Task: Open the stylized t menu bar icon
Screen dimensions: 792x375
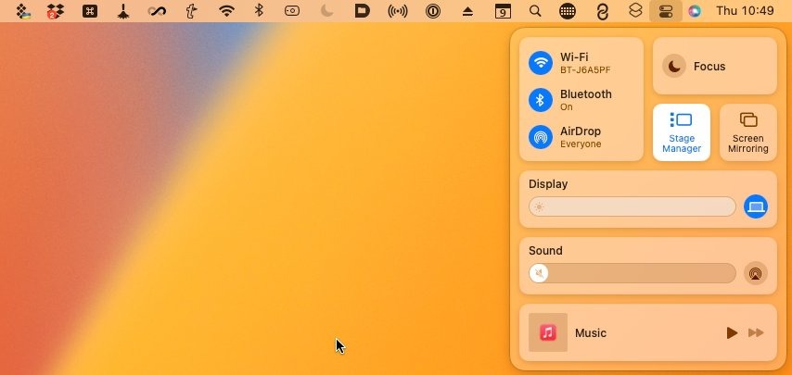Action: [191, 10]
